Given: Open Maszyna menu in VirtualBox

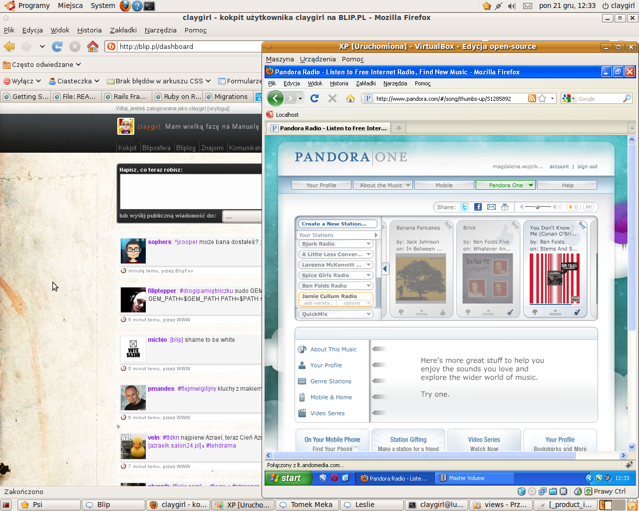Looking at the screenshot, I should point(280,59).
